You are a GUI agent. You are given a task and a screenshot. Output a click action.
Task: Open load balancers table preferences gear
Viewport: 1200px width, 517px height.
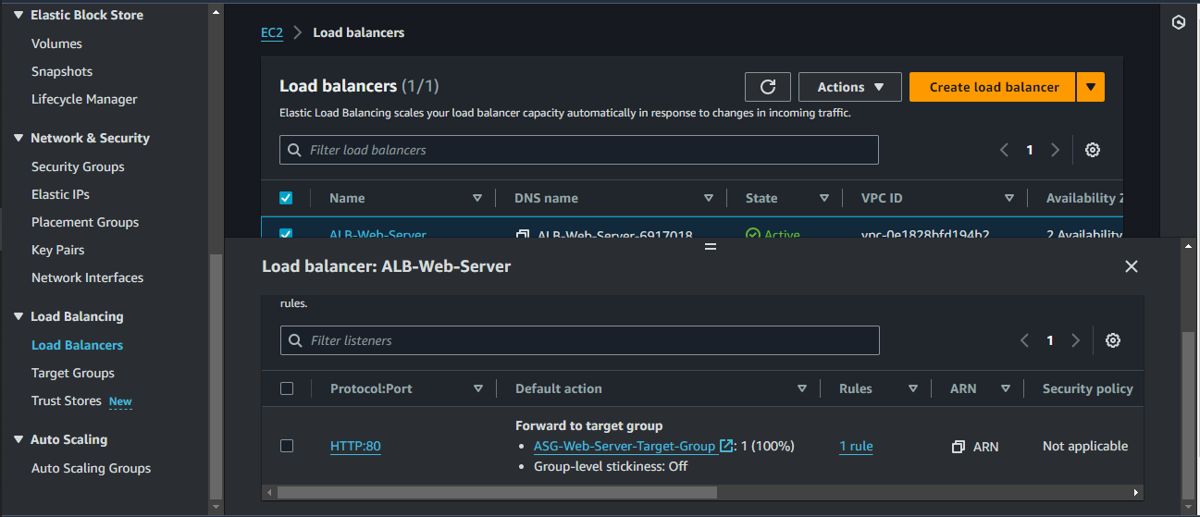[x=1093, y=150]
